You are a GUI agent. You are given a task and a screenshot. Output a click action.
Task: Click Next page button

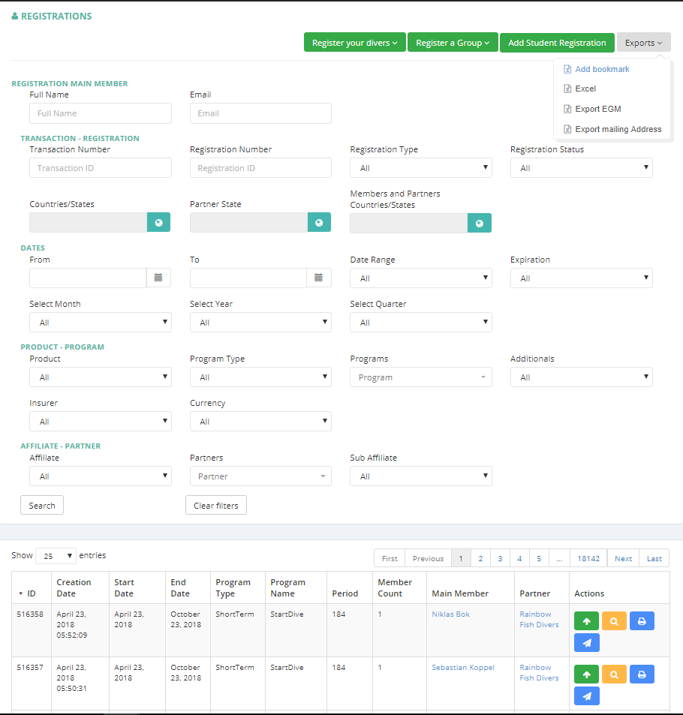tap(623, 558)
